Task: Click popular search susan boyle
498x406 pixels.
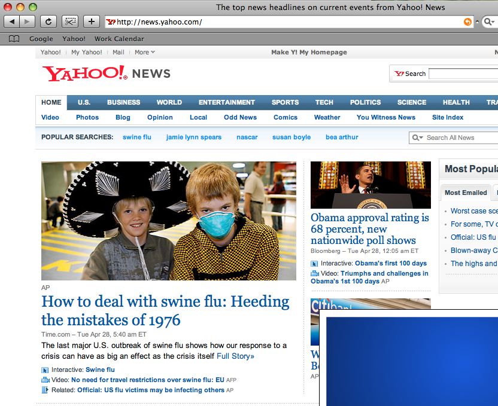Action: tap(291, 137)
